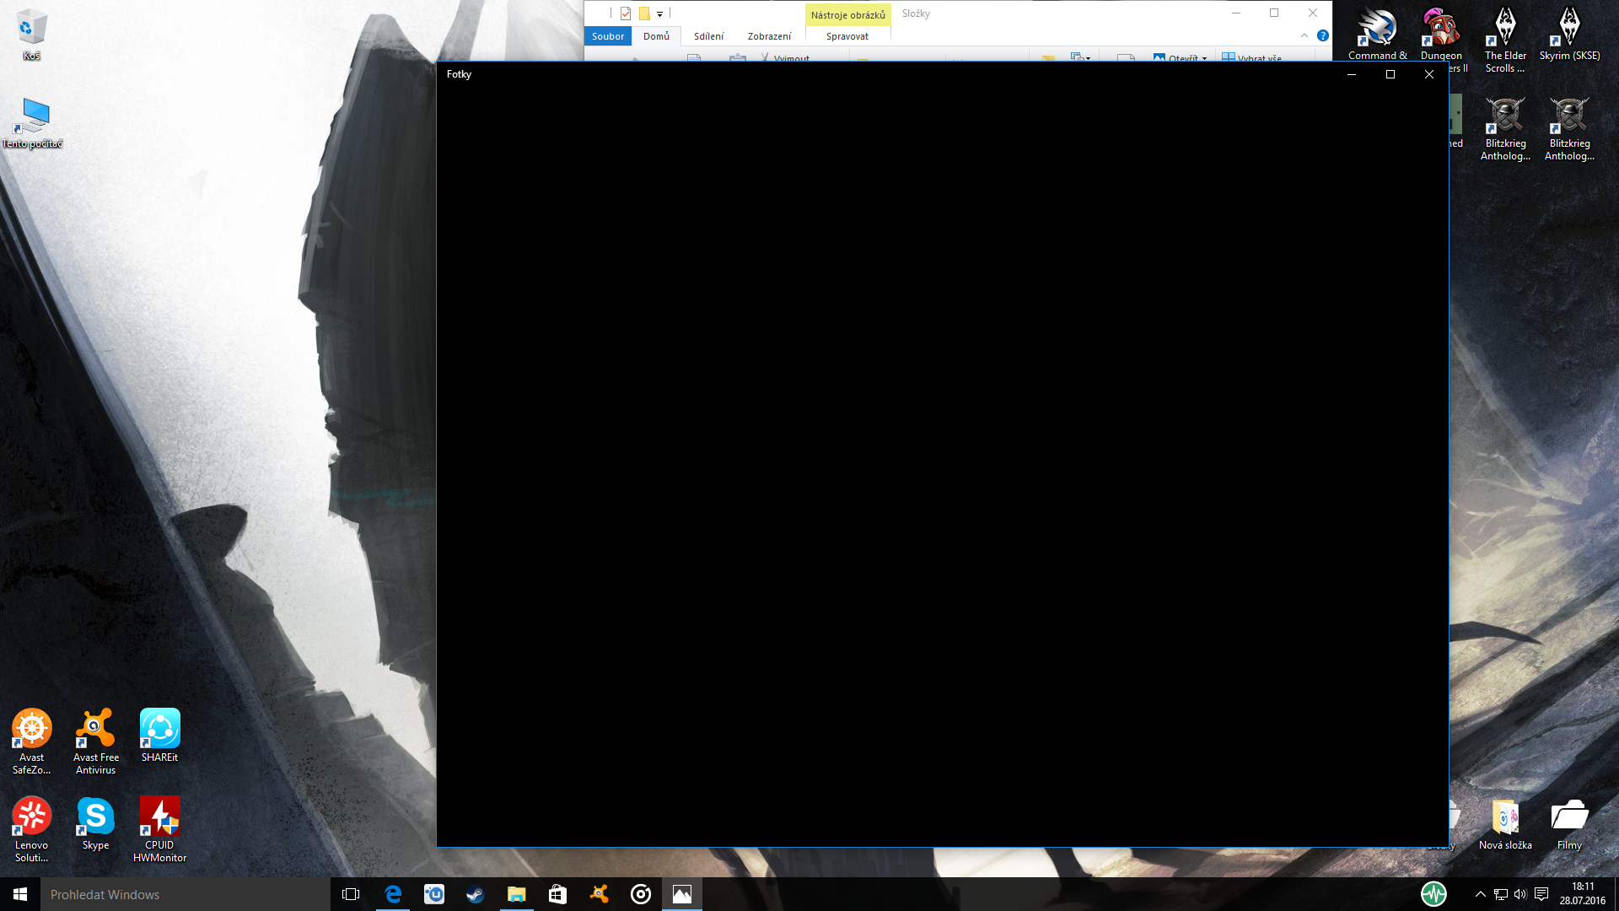This screenshot has height=911, width=1619.
Task: Toggle the properties checkmark quick access icon
Action: 626,13
